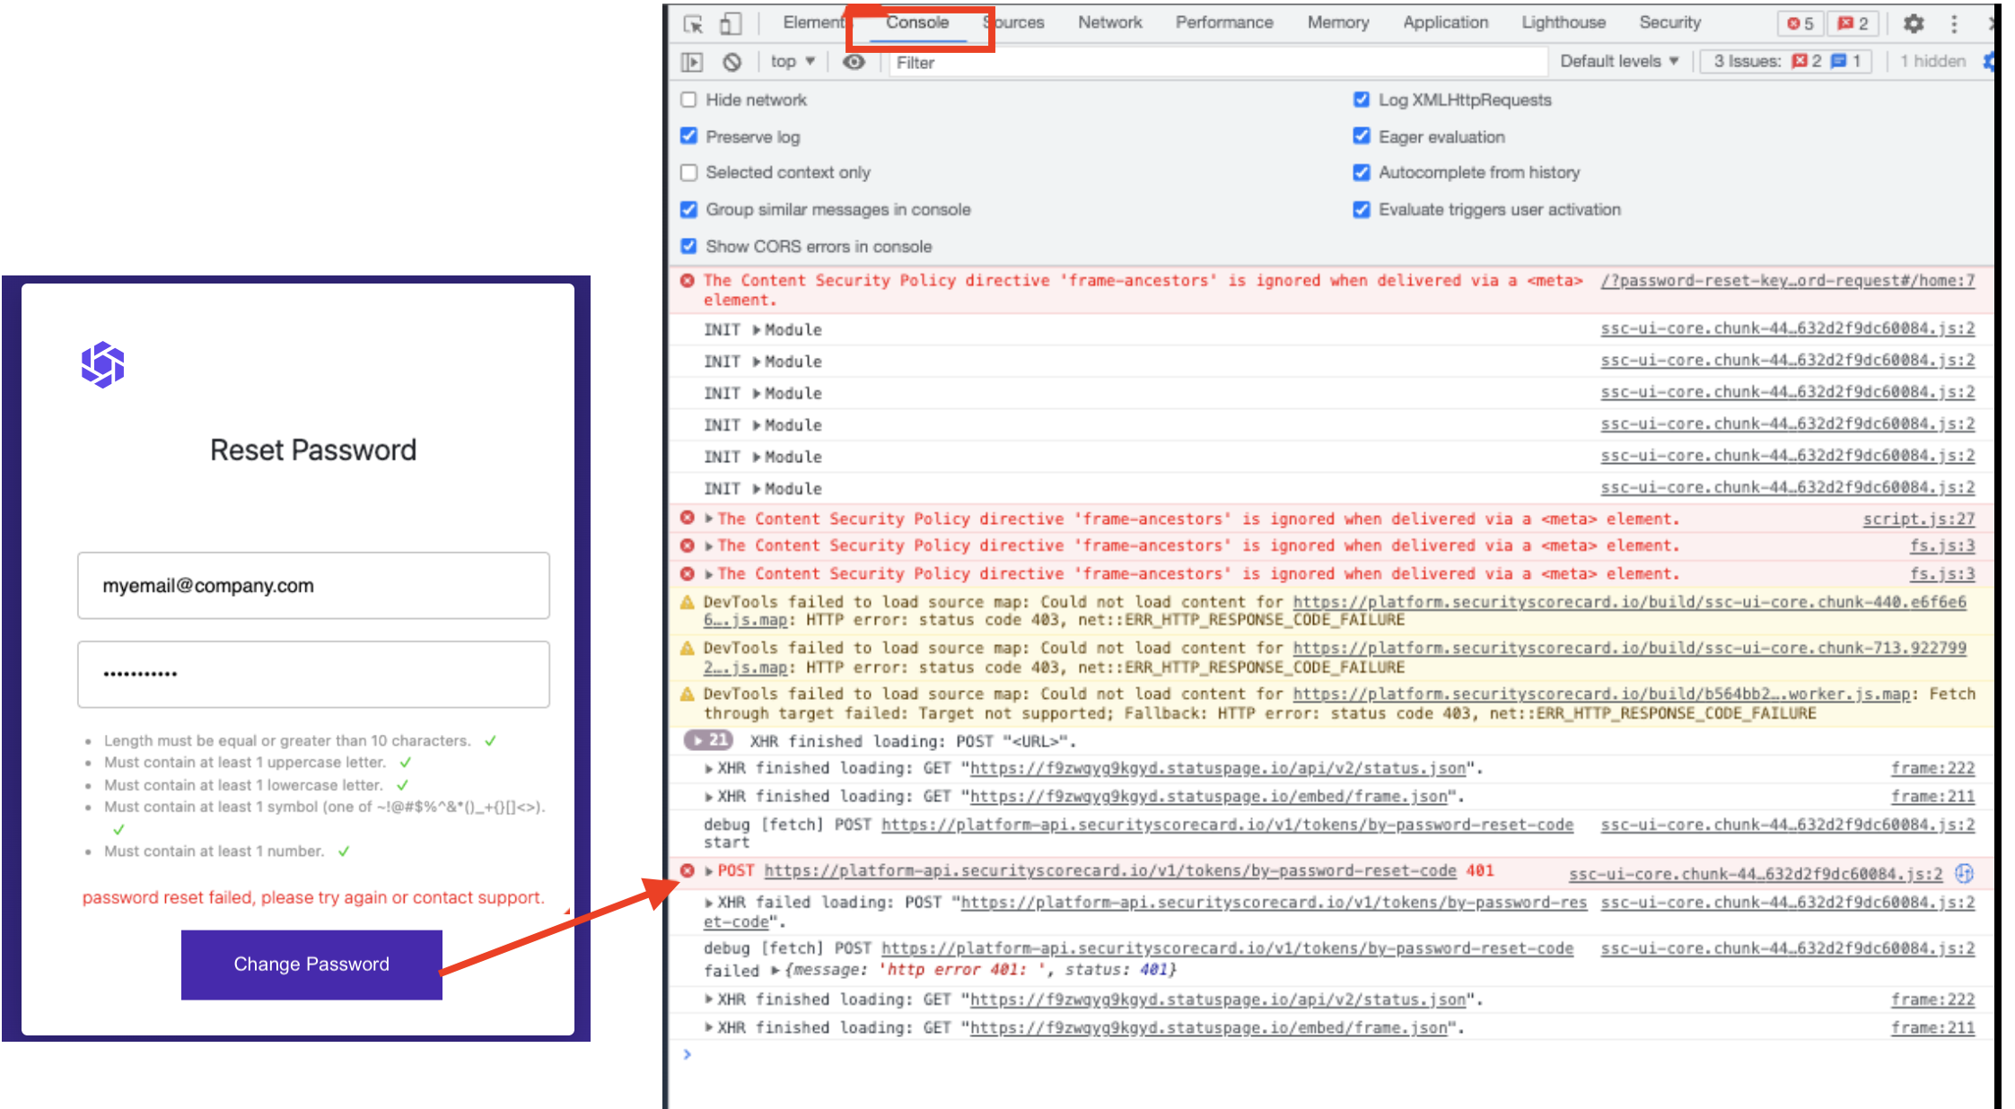Open the Memory tab
Screen dimensions: 2015x1109
tap(1338, 22)
